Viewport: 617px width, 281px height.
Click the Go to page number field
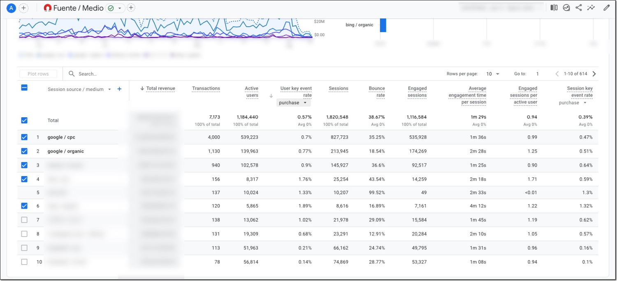coord(537,74)
